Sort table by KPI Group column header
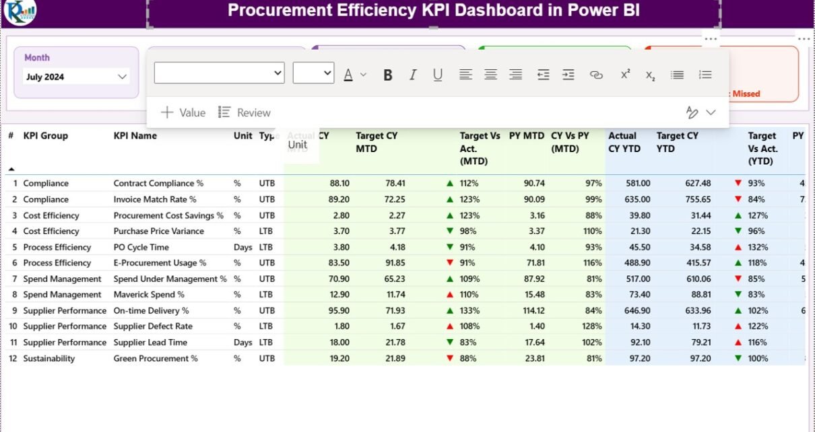This screenshot has width=815, height=432. [x=45, y=136]
